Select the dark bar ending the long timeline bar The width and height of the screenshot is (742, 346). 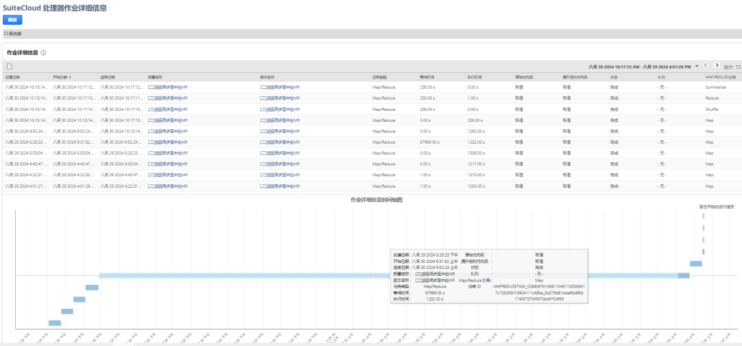pyautogui.click(x=684, y=275)
